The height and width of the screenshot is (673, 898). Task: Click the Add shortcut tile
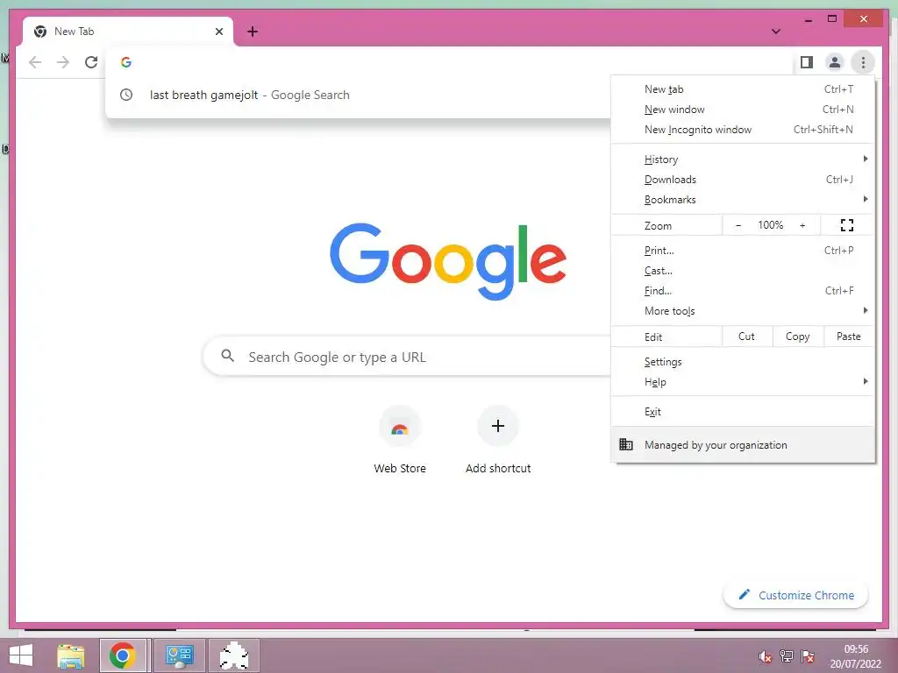(498, 440)
